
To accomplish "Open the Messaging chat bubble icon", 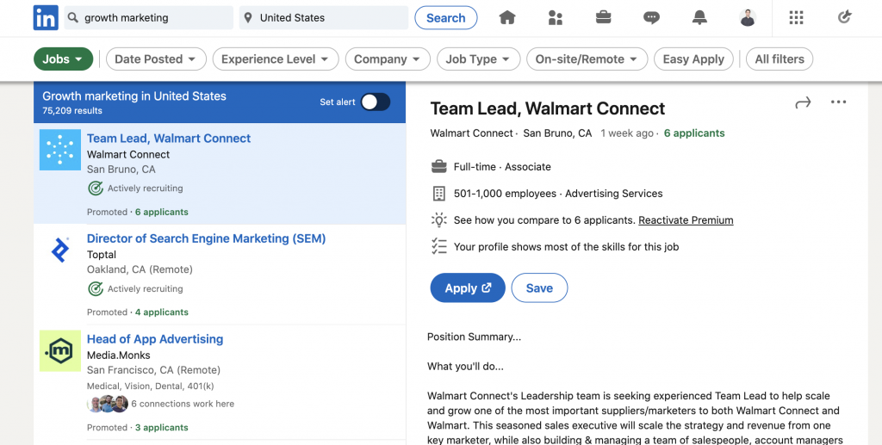I will click(x=651, y=17).
